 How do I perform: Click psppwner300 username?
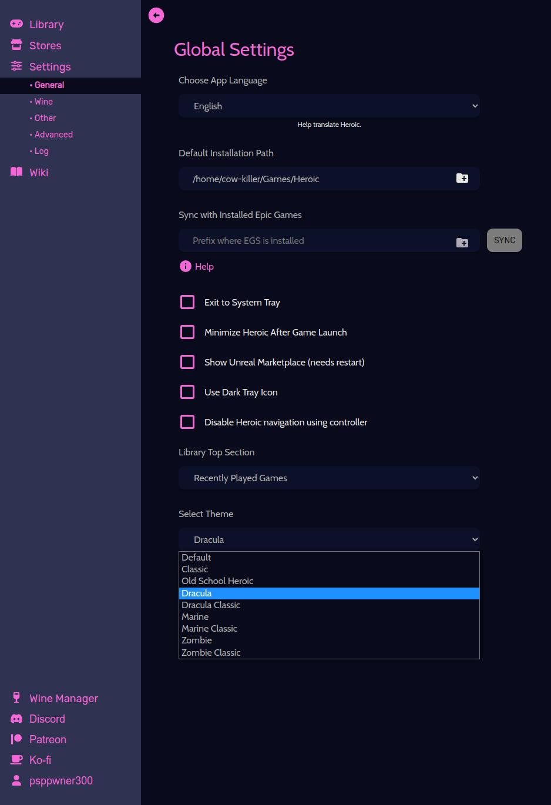coord(61,780)
